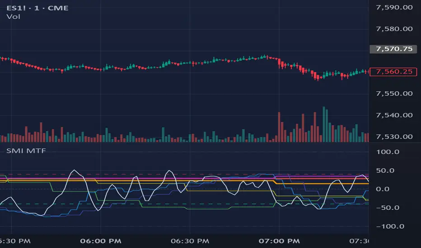Image resolution: width=421 pixels, height=248 pixels.
Task: Open the SMI MTF indicator legend
Action: click(x=26, y=151)
